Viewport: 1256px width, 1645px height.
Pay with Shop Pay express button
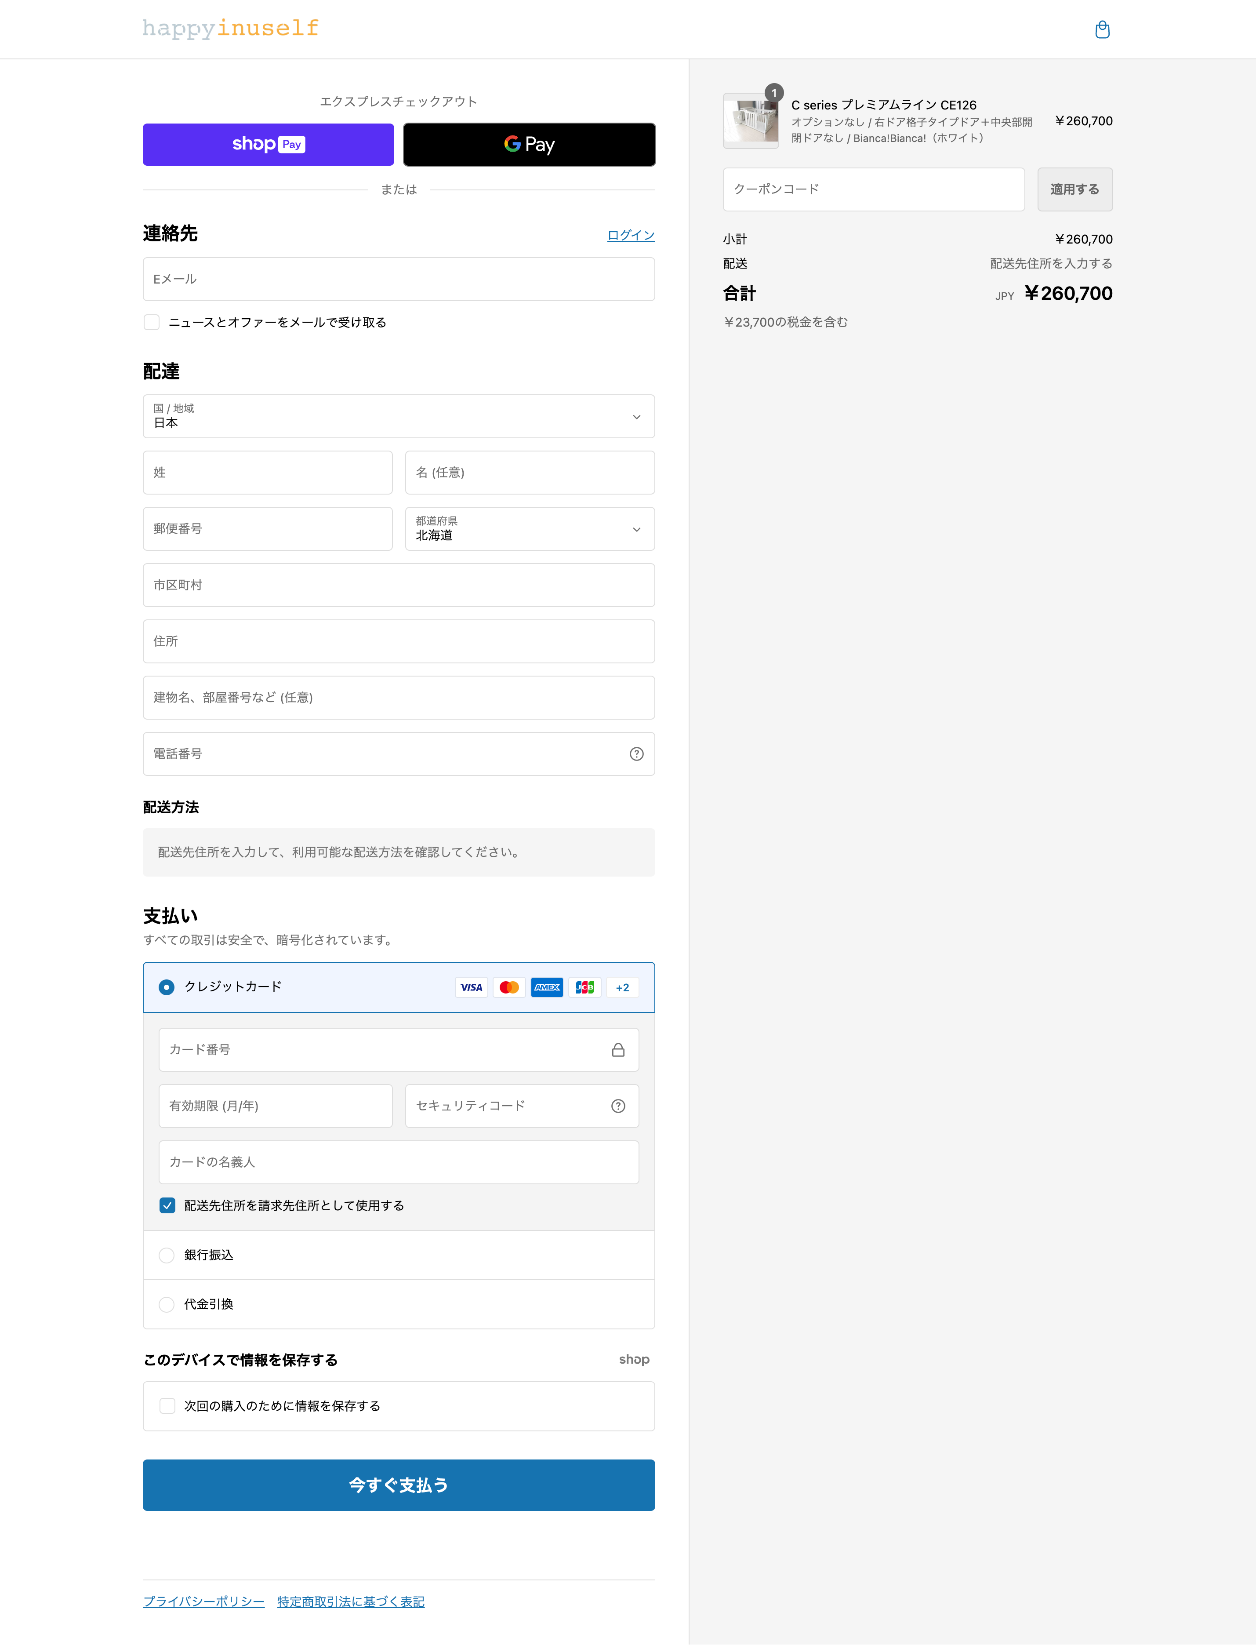point(268,144)
